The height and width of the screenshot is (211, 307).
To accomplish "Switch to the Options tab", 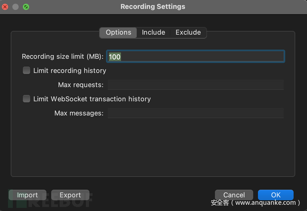I will tap(118, 32).
